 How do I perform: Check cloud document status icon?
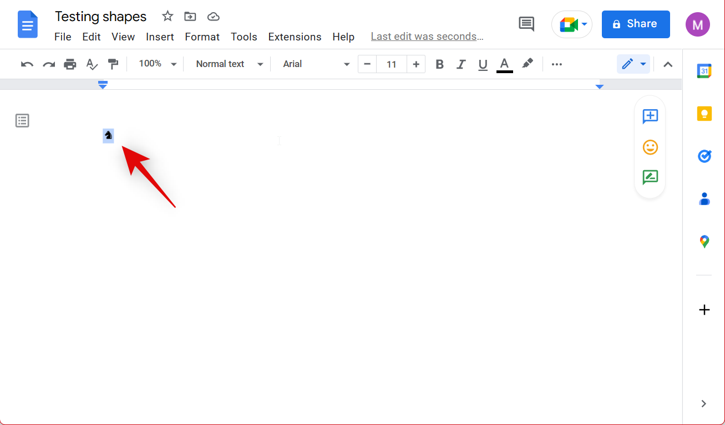214,17
